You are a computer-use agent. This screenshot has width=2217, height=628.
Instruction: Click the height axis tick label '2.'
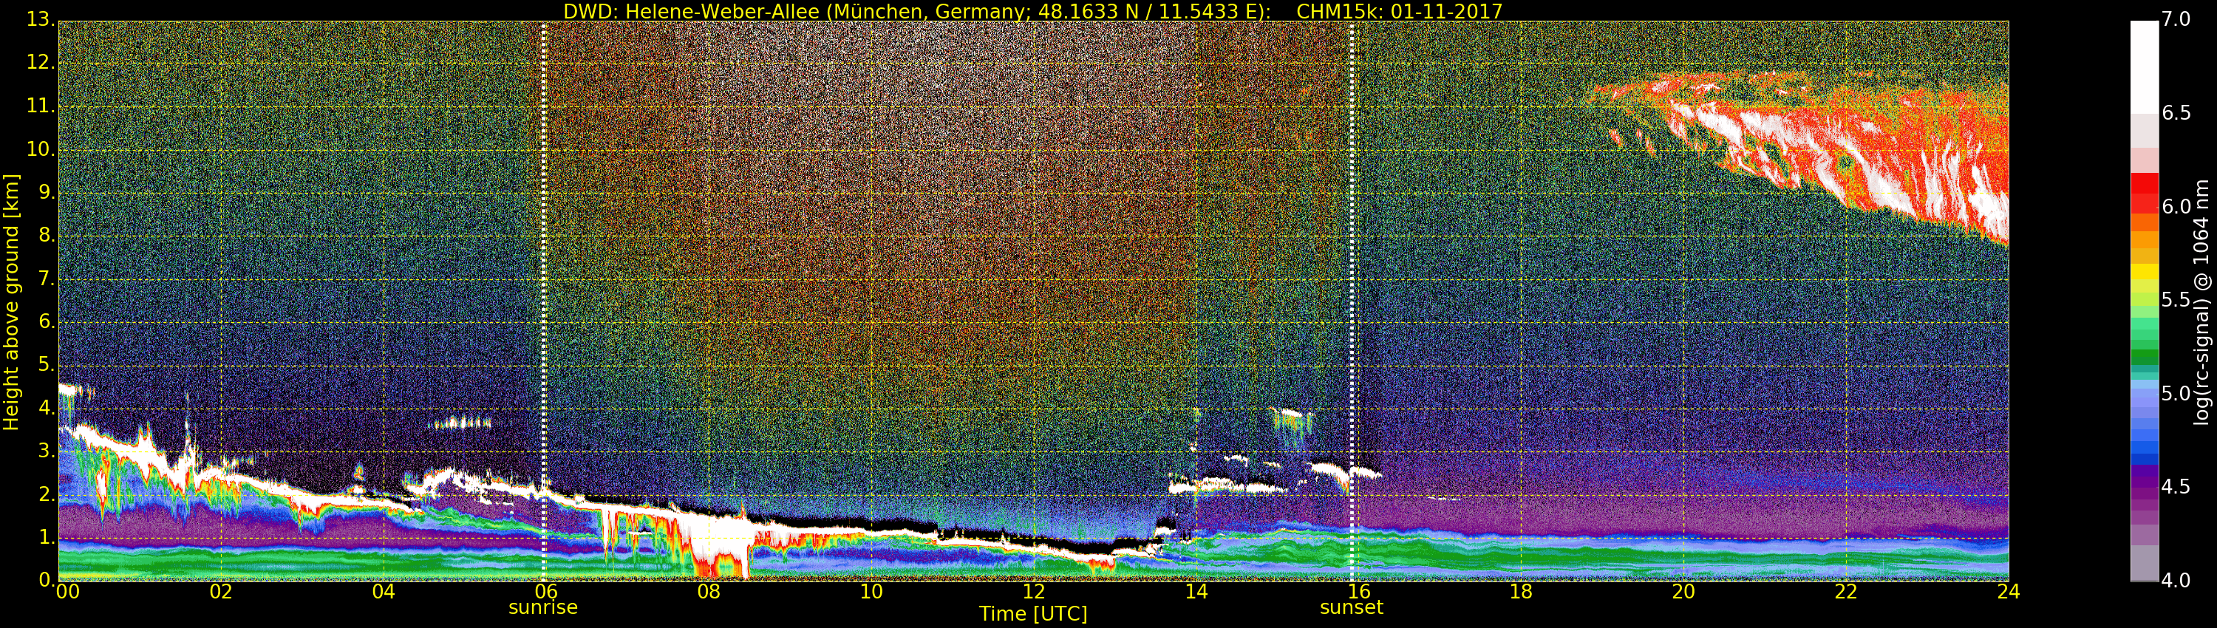[x=47, y=494]
